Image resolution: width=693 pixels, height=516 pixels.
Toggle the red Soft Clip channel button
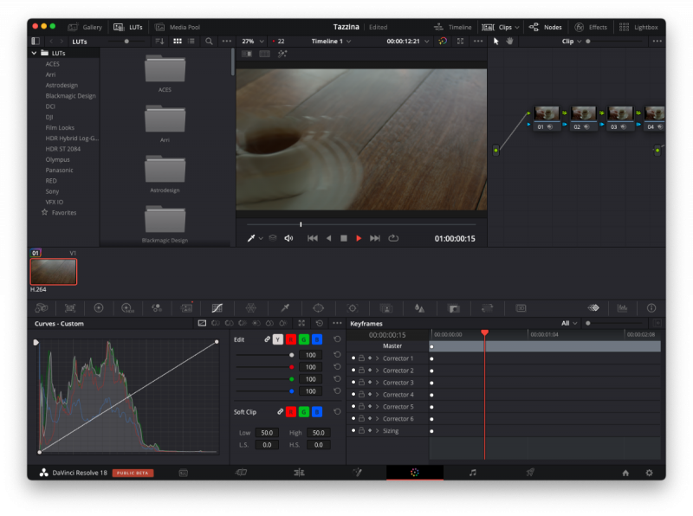click(291, 412)
